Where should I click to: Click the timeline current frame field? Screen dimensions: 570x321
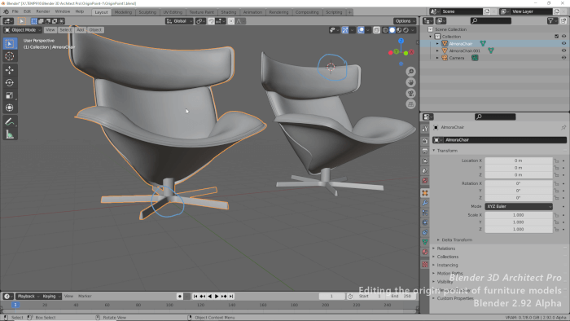point(331,297)
